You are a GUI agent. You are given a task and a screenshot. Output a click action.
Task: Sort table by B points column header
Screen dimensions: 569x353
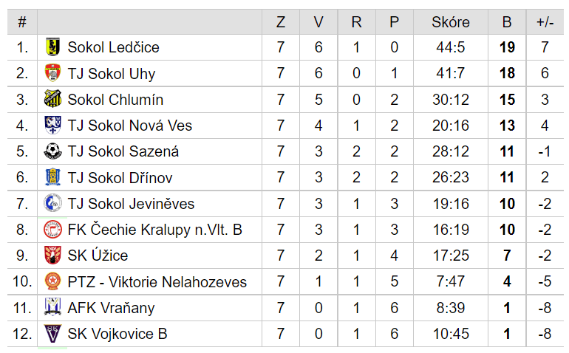pyautogui.click(x=507, y=22)
